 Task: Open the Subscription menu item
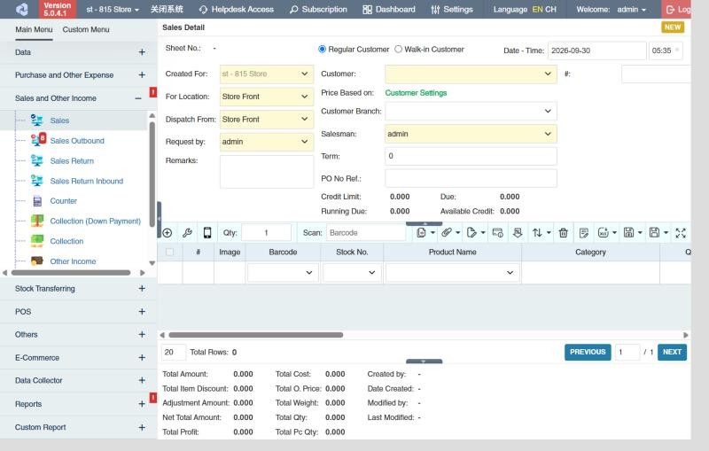pos(318,9)
